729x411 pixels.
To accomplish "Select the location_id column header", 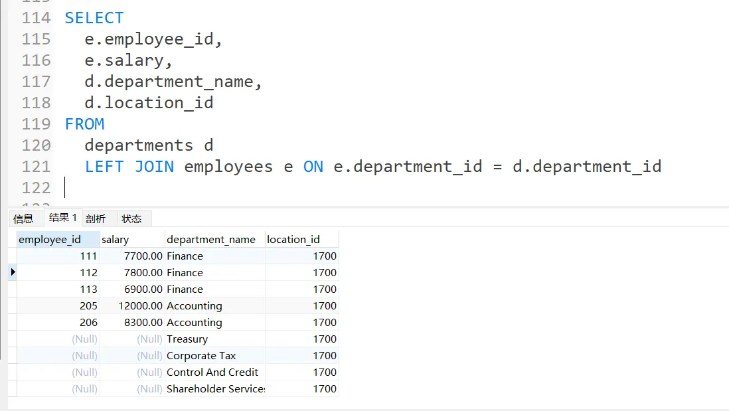I will coord(293,240).
